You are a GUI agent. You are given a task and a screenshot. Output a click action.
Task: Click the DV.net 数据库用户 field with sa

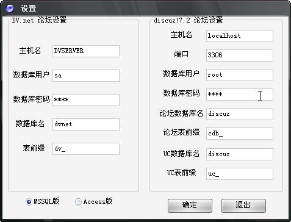86,76
